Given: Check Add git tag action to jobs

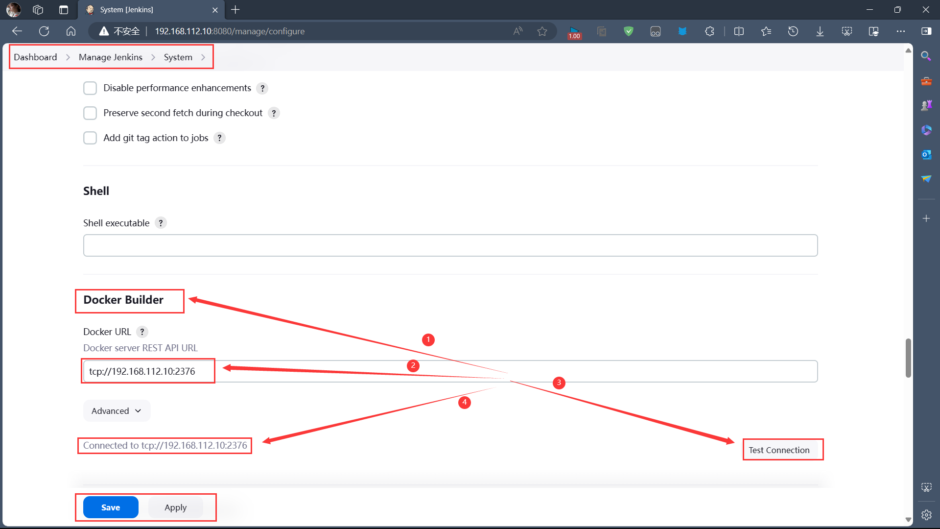Looking at the screenshot, I should [x=90, y=138].
